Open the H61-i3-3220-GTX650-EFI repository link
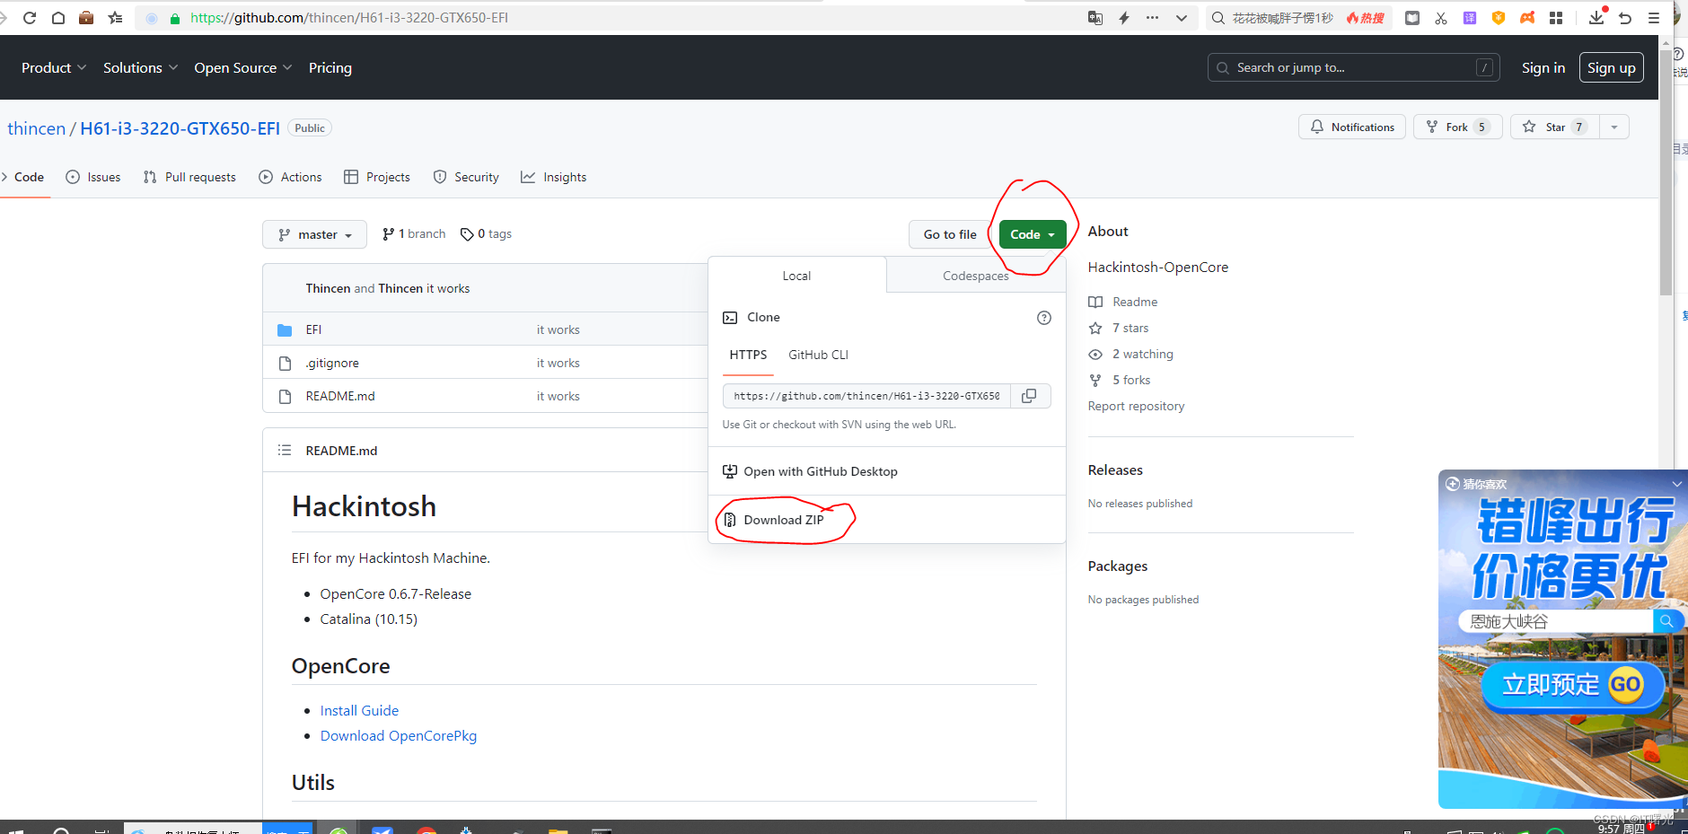1688x834 pixels. [180, 128]
